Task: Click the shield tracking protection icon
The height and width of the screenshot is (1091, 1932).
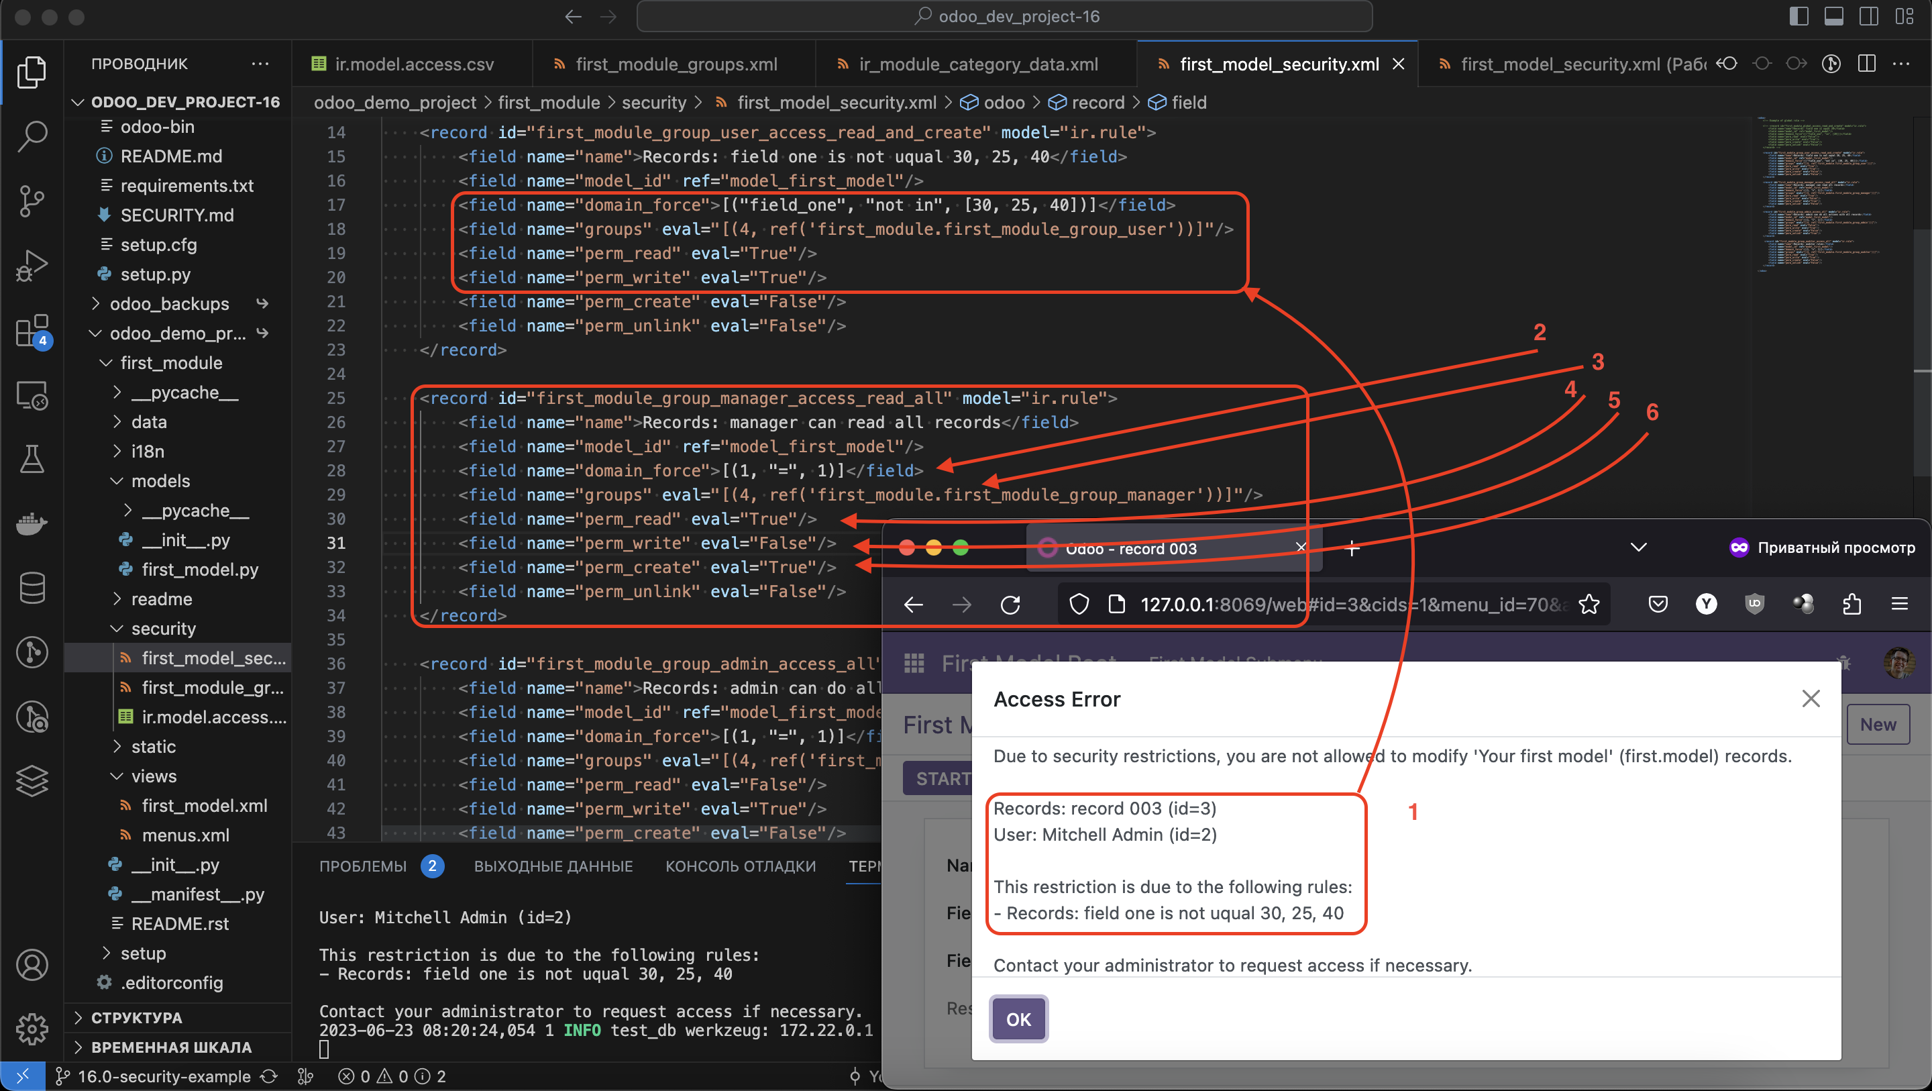Action: 1079,604
